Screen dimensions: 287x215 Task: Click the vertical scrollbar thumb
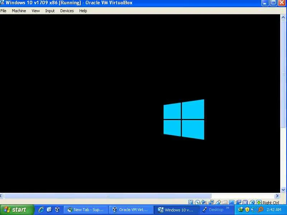(x=283, y=74)
